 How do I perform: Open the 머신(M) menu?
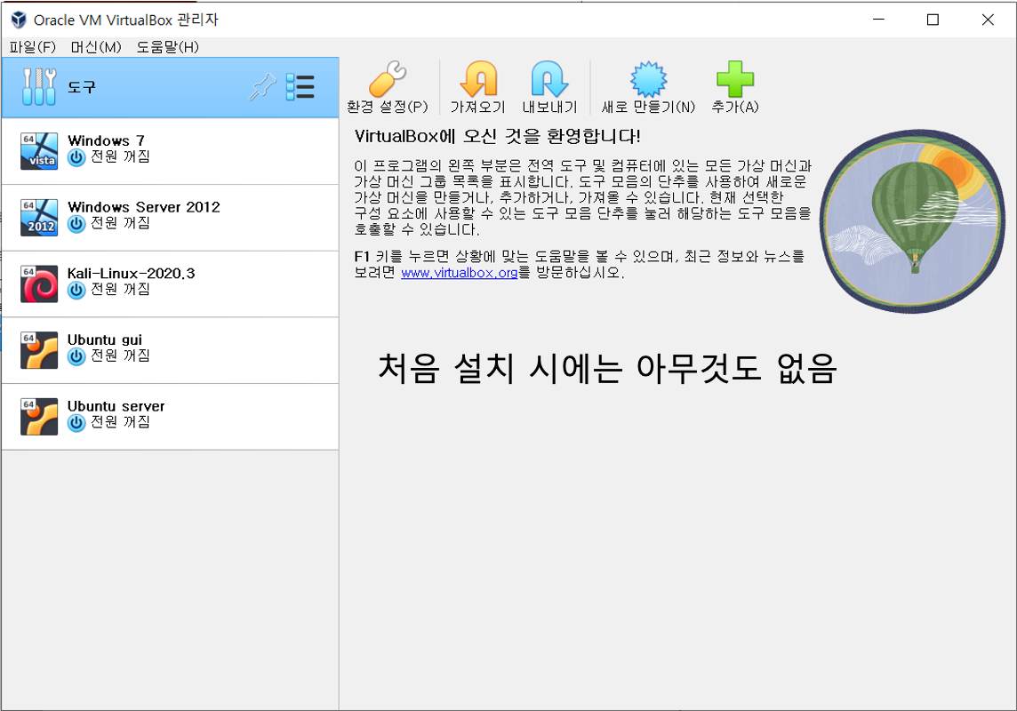click(96, 47)
